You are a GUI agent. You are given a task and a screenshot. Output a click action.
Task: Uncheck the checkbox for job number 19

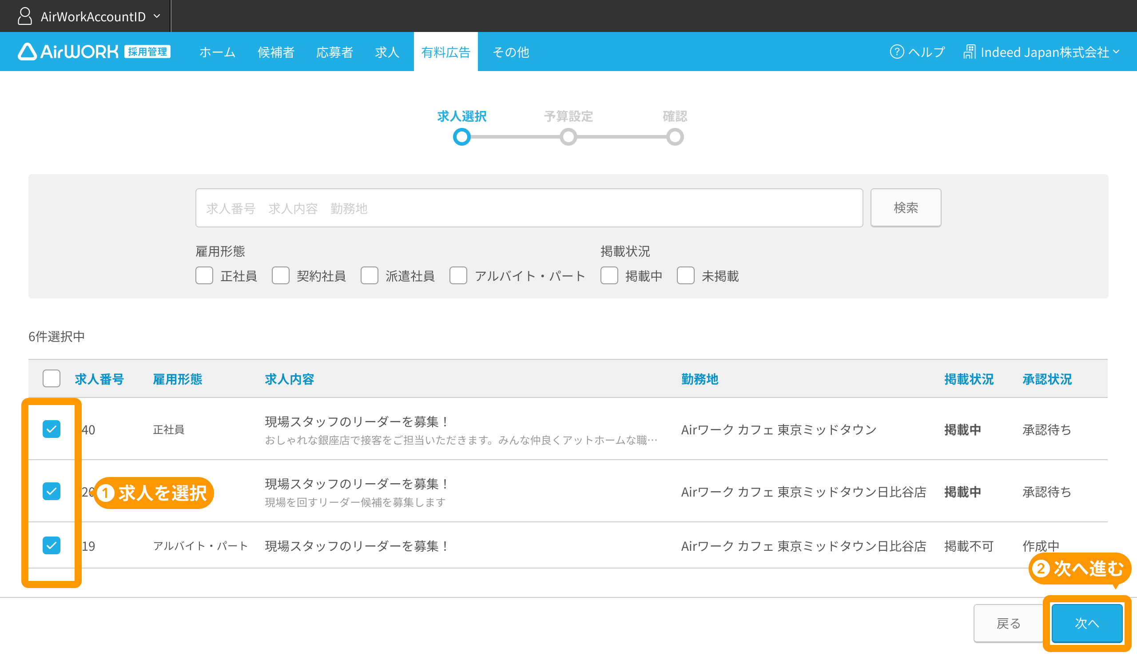point(52,545)
